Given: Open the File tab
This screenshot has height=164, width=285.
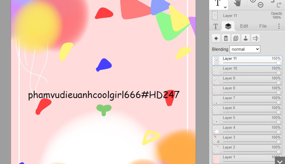Looking at the screenshot, I should pos(263,26).
